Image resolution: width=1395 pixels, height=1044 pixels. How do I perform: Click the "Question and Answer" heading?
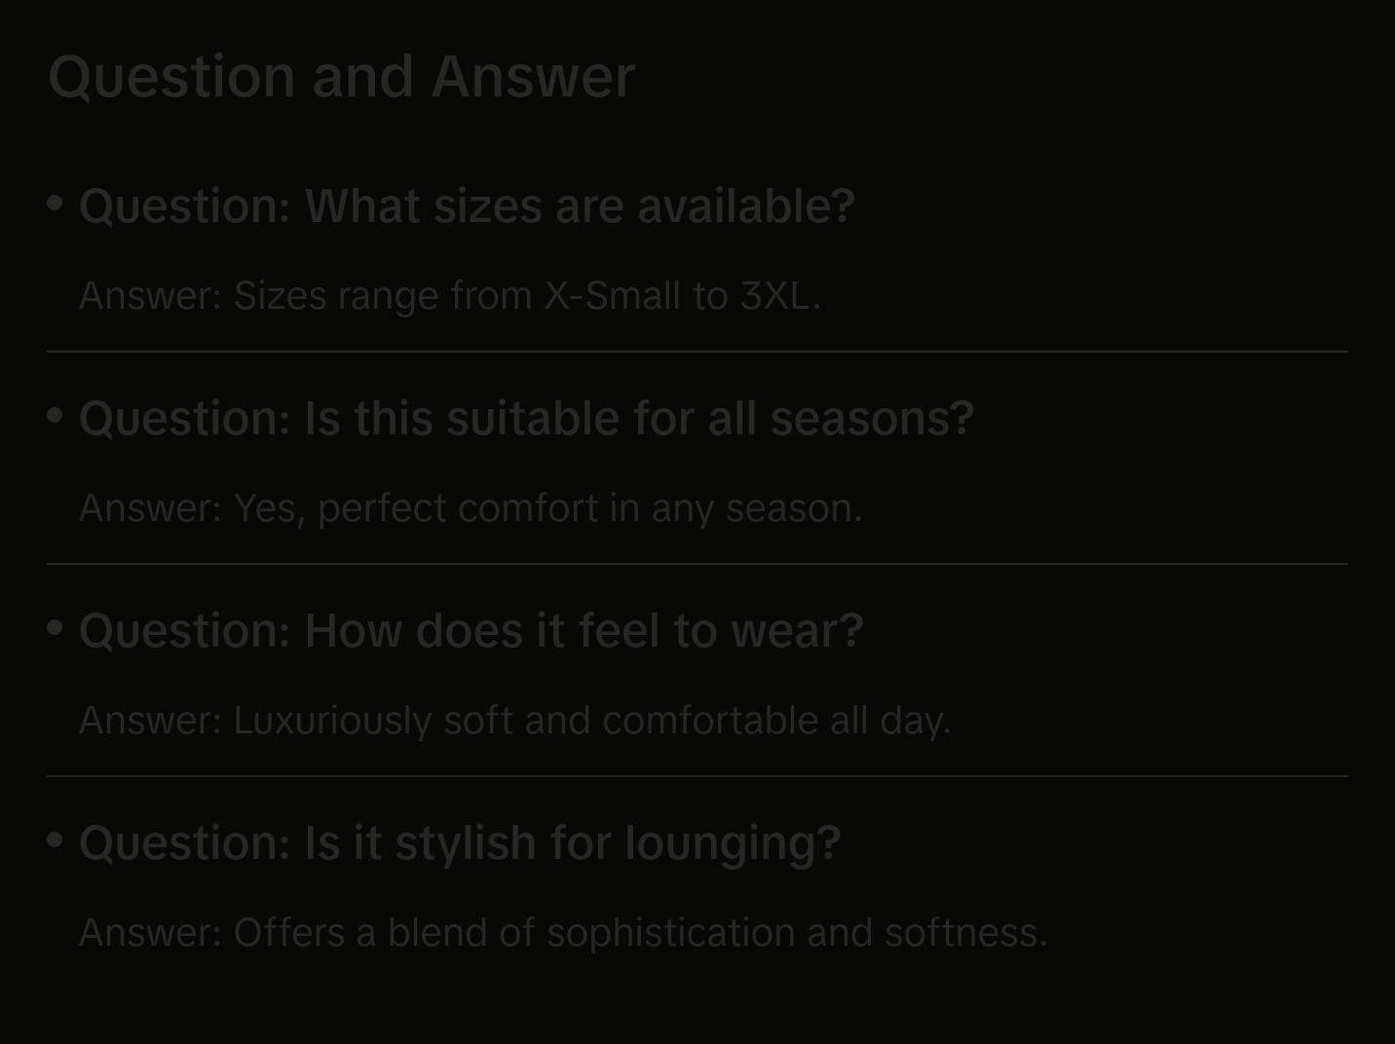[x=341, y=77]
